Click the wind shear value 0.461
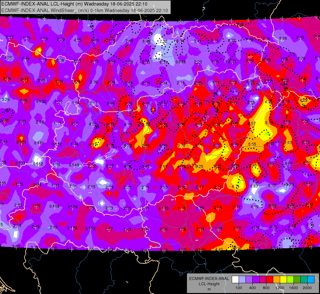320x294 pixels. [39, 143]
